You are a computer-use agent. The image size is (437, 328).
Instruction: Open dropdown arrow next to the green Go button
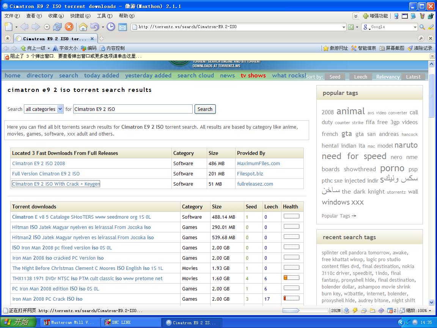click(357, 27)
